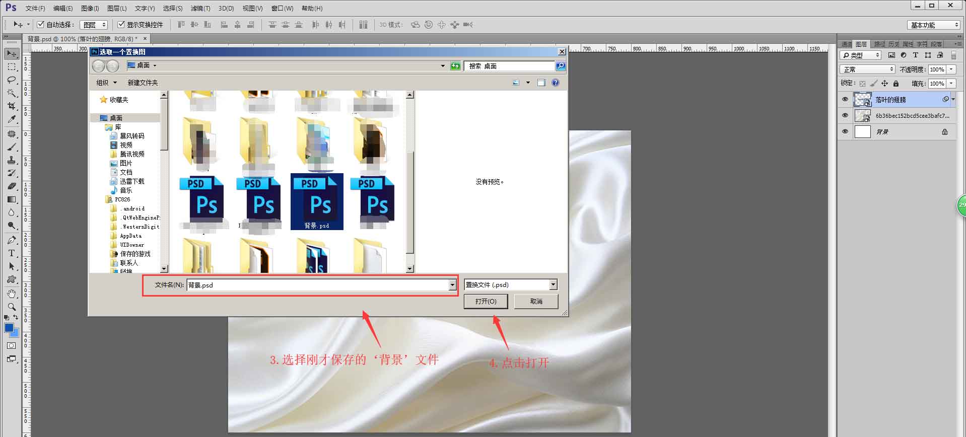Image resolution: width=966 pixels, height=437 pixels.
Task: Select the Gradient tool
Action: (12, 199)
